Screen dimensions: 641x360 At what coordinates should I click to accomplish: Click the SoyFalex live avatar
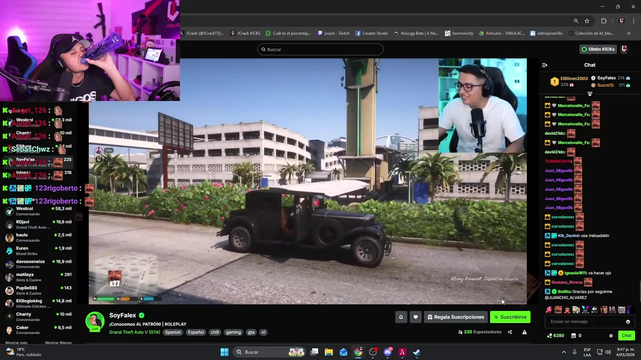coord(95,321)
